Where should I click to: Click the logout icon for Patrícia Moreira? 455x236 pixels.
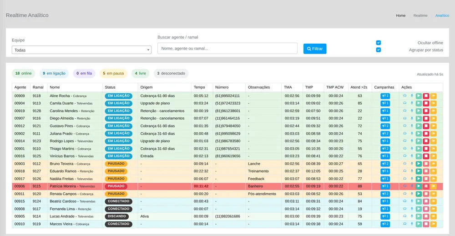[433, 186]
